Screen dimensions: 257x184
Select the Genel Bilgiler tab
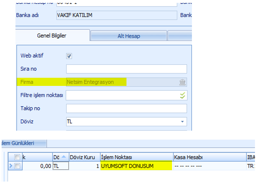point(52,35)
